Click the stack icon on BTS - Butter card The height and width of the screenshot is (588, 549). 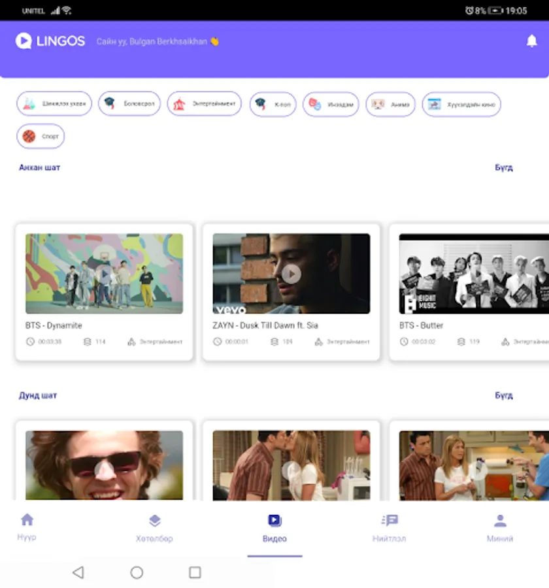pyautogui.click(x=461, y=342)
